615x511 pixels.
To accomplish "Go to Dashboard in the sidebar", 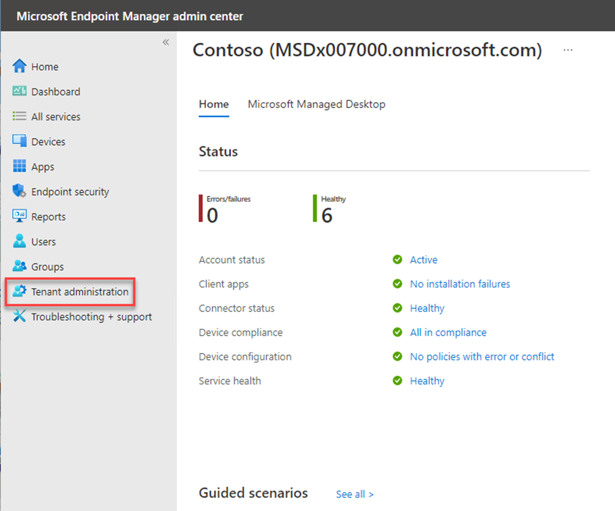I will [x=56, y=92].
